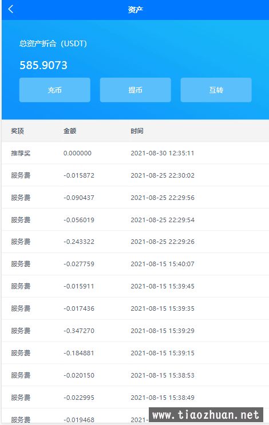Click the amount -0.027759
Image resolution: width=269 pixels, height=425 pixels.
79,264
